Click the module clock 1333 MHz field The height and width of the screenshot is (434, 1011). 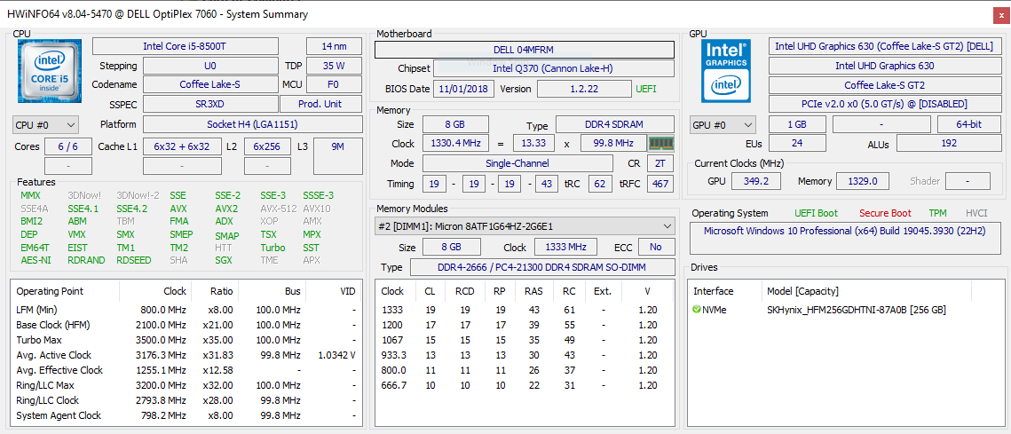coord(565,247)
